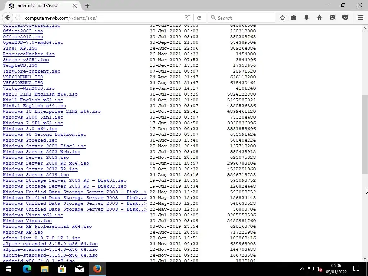The height and width of the screenshot is (276, 368).
Task: Open the muted volume icon in tray
Action: point(319,269)
